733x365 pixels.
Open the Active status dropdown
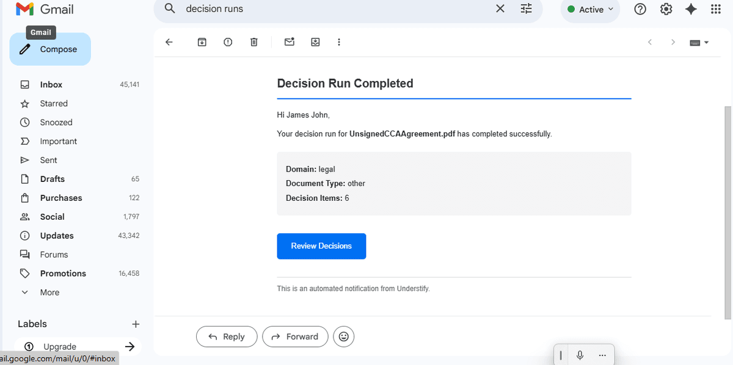click(x=589, y=9)
